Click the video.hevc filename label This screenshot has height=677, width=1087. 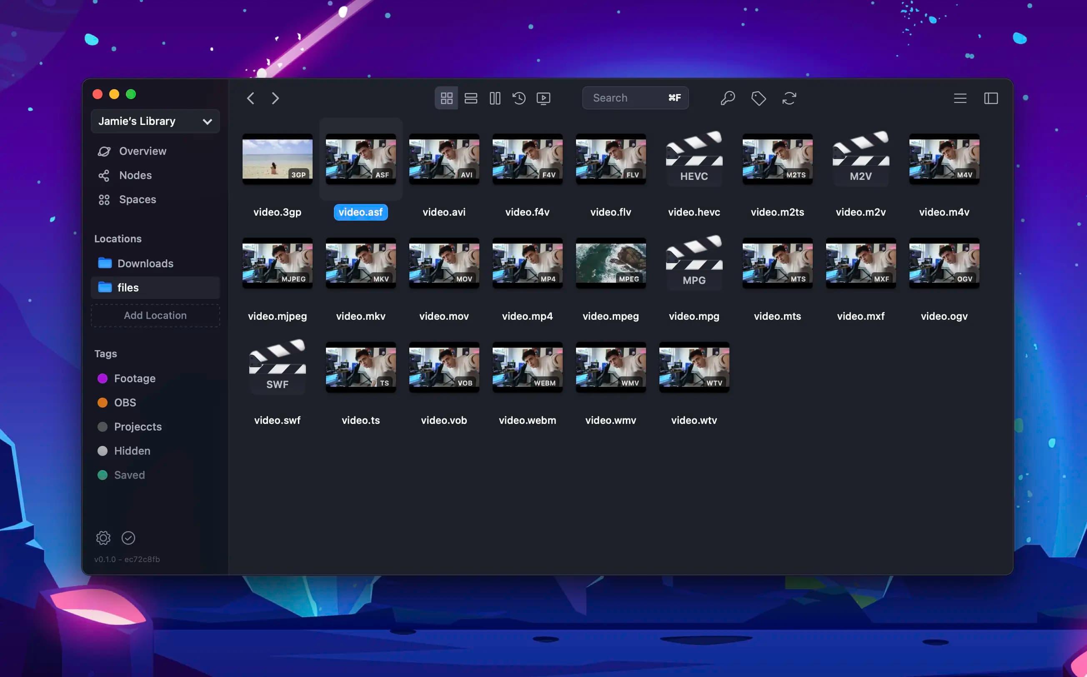coord(694,212)
